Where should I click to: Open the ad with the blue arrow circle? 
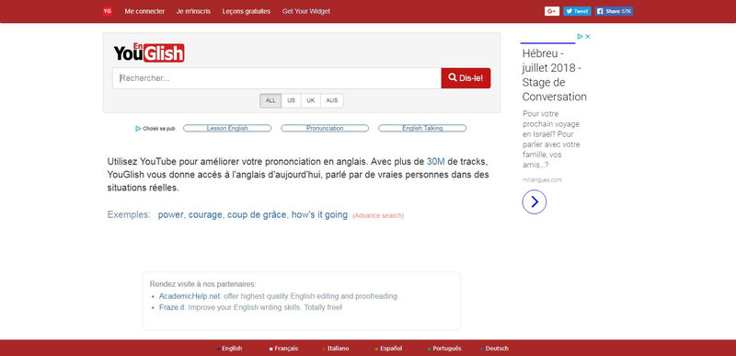tap(535, 202)
